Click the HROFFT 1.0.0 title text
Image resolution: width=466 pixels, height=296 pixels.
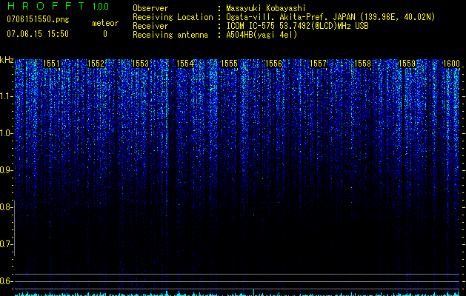coord(58,6)
